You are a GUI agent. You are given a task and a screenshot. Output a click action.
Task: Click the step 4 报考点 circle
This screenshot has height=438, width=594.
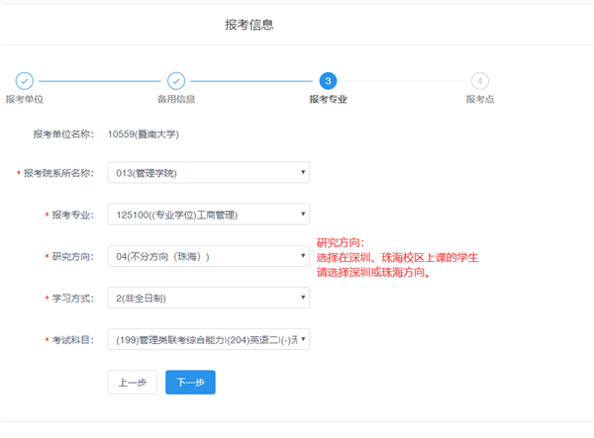[x=480, y=81]
